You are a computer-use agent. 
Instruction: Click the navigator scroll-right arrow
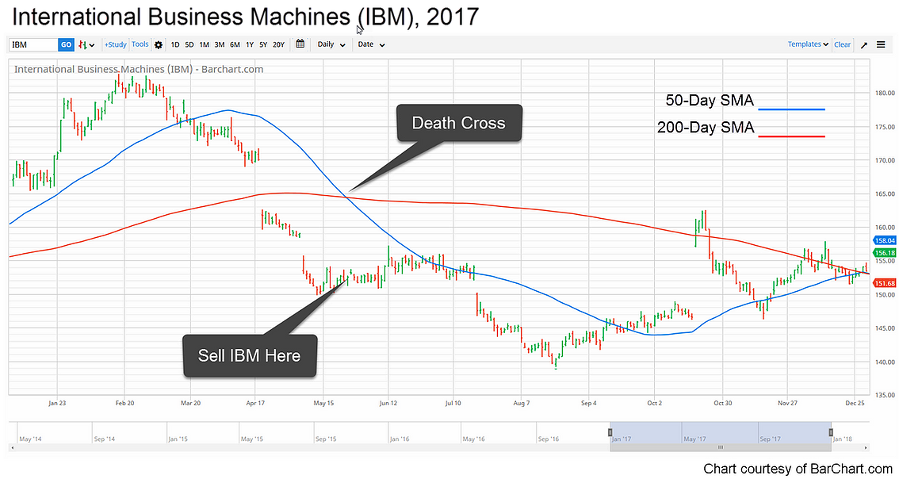[866, 447]
